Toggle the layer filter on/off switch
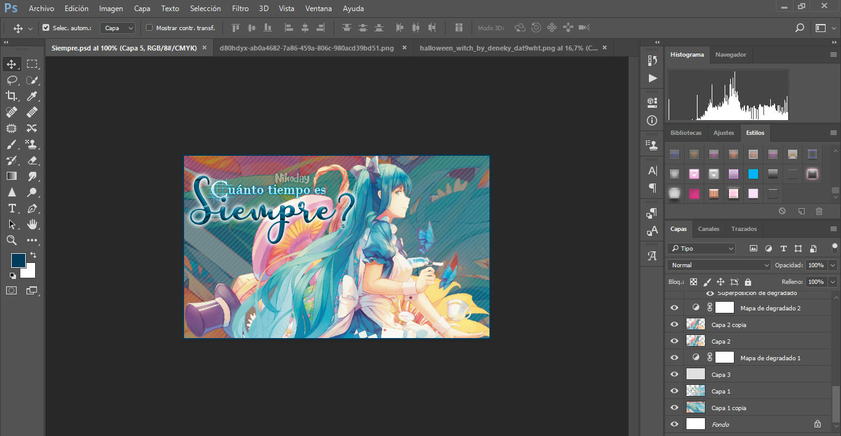Image resolution: width=841 pixels, height=436 pixels. [835, 248]
